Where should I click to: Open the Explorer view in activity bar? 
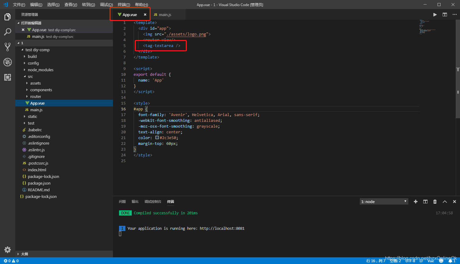tap(8, 17)
